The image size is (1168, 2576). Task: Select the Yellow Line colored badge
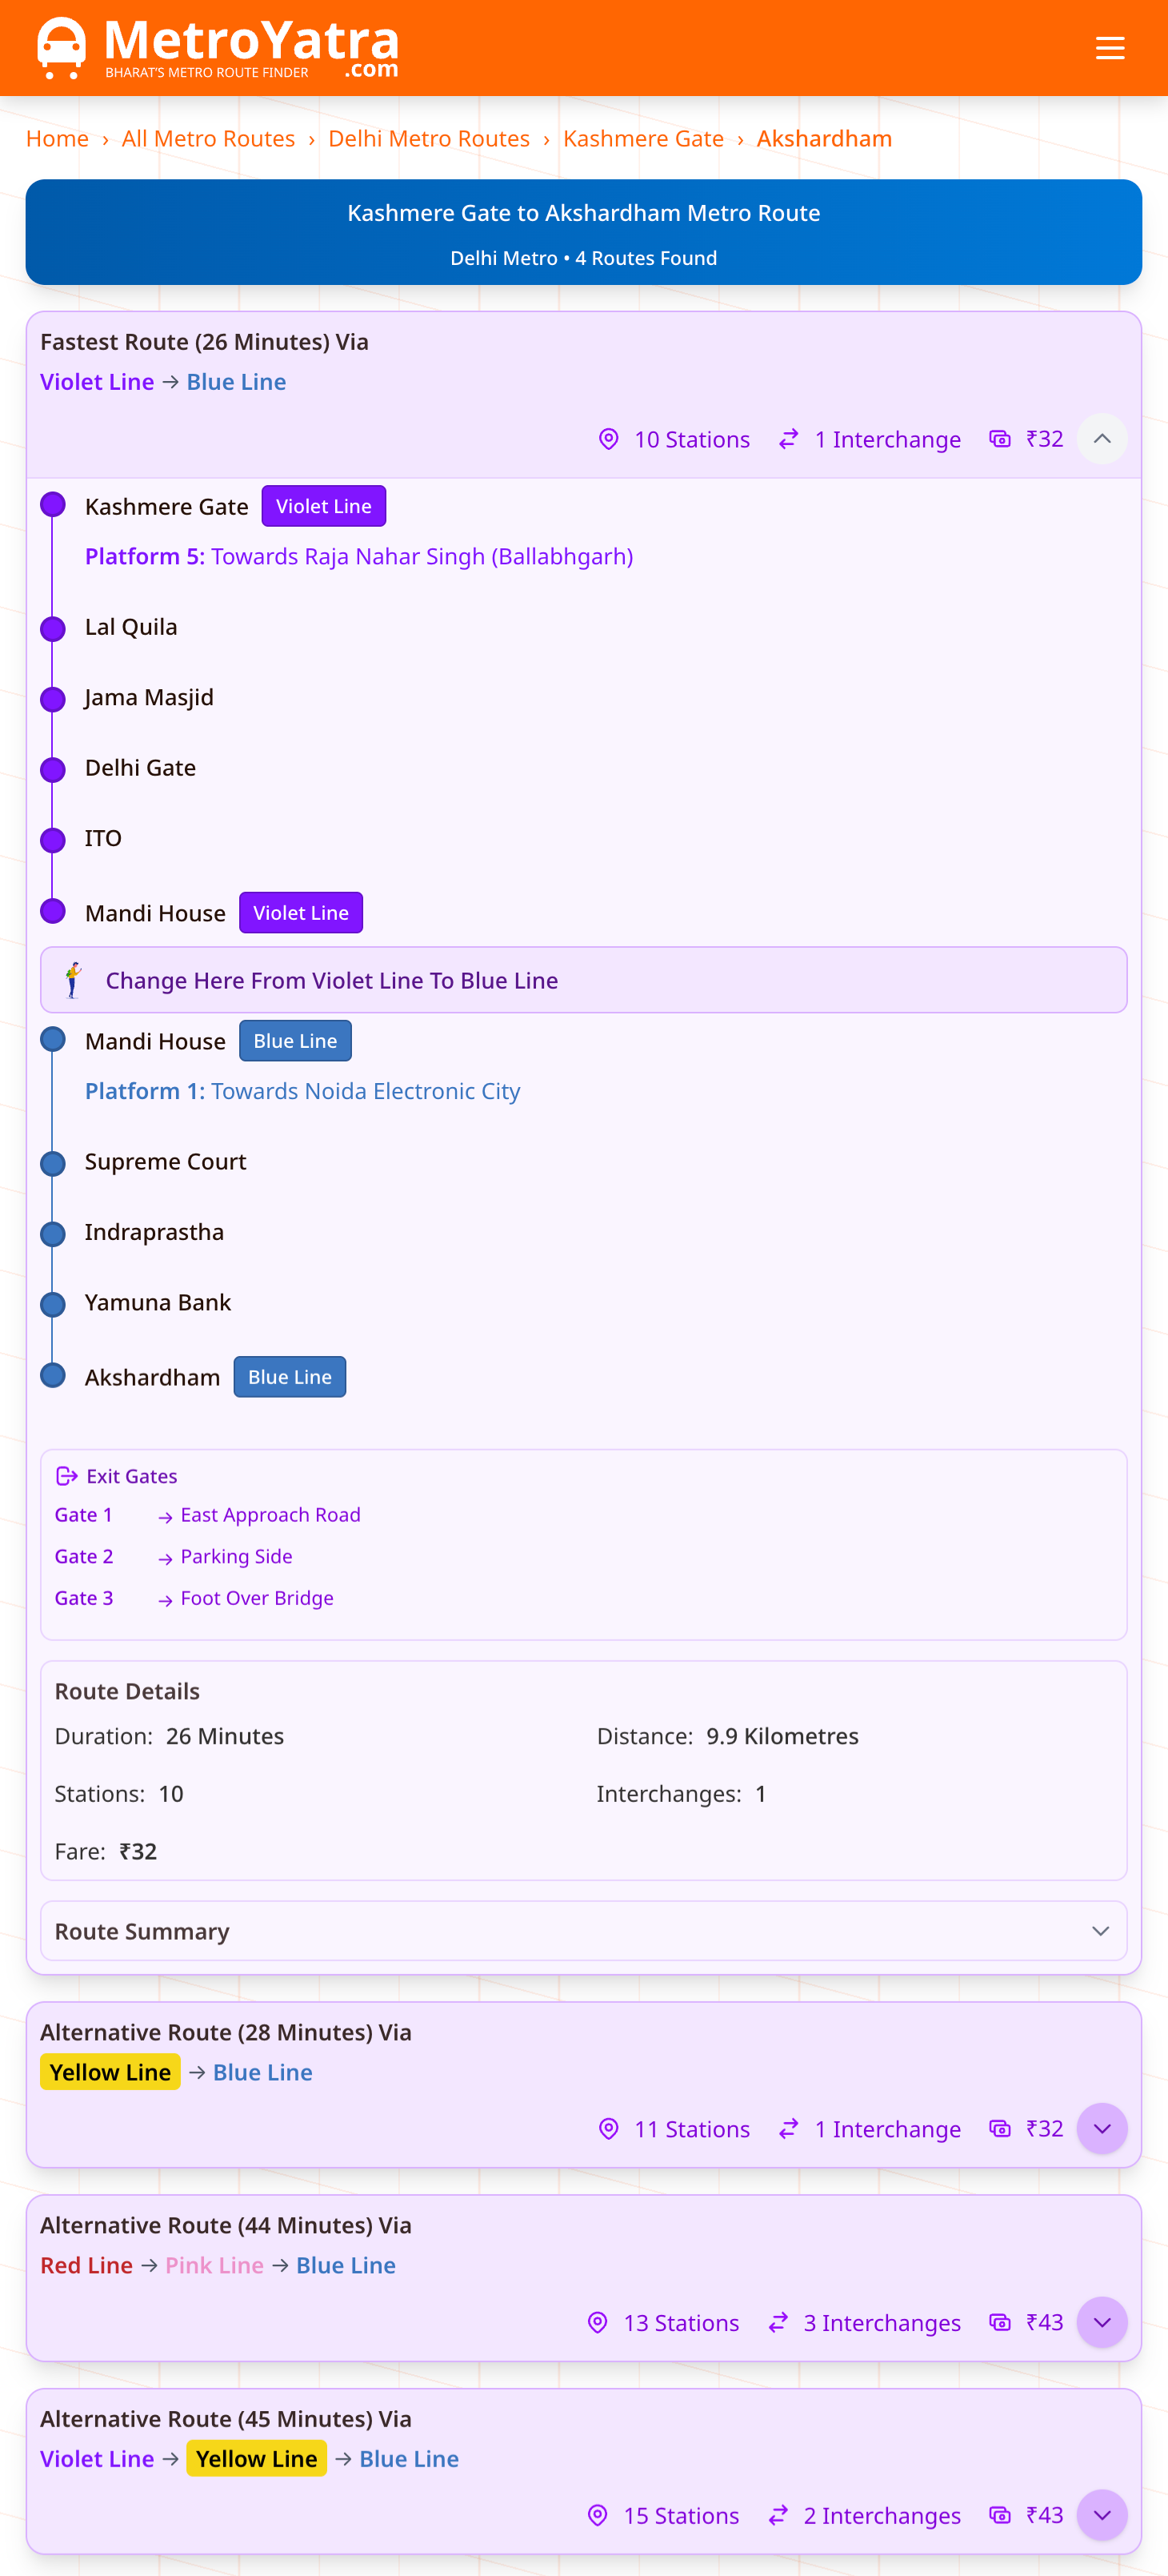[110, 2072]
